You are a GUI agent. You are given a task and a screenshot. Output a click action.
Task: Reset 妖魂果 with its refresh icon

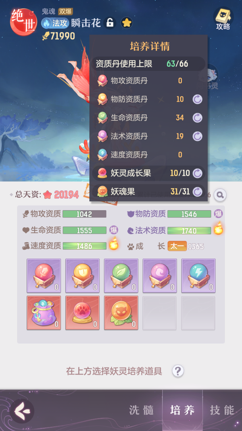coord(197,192)
